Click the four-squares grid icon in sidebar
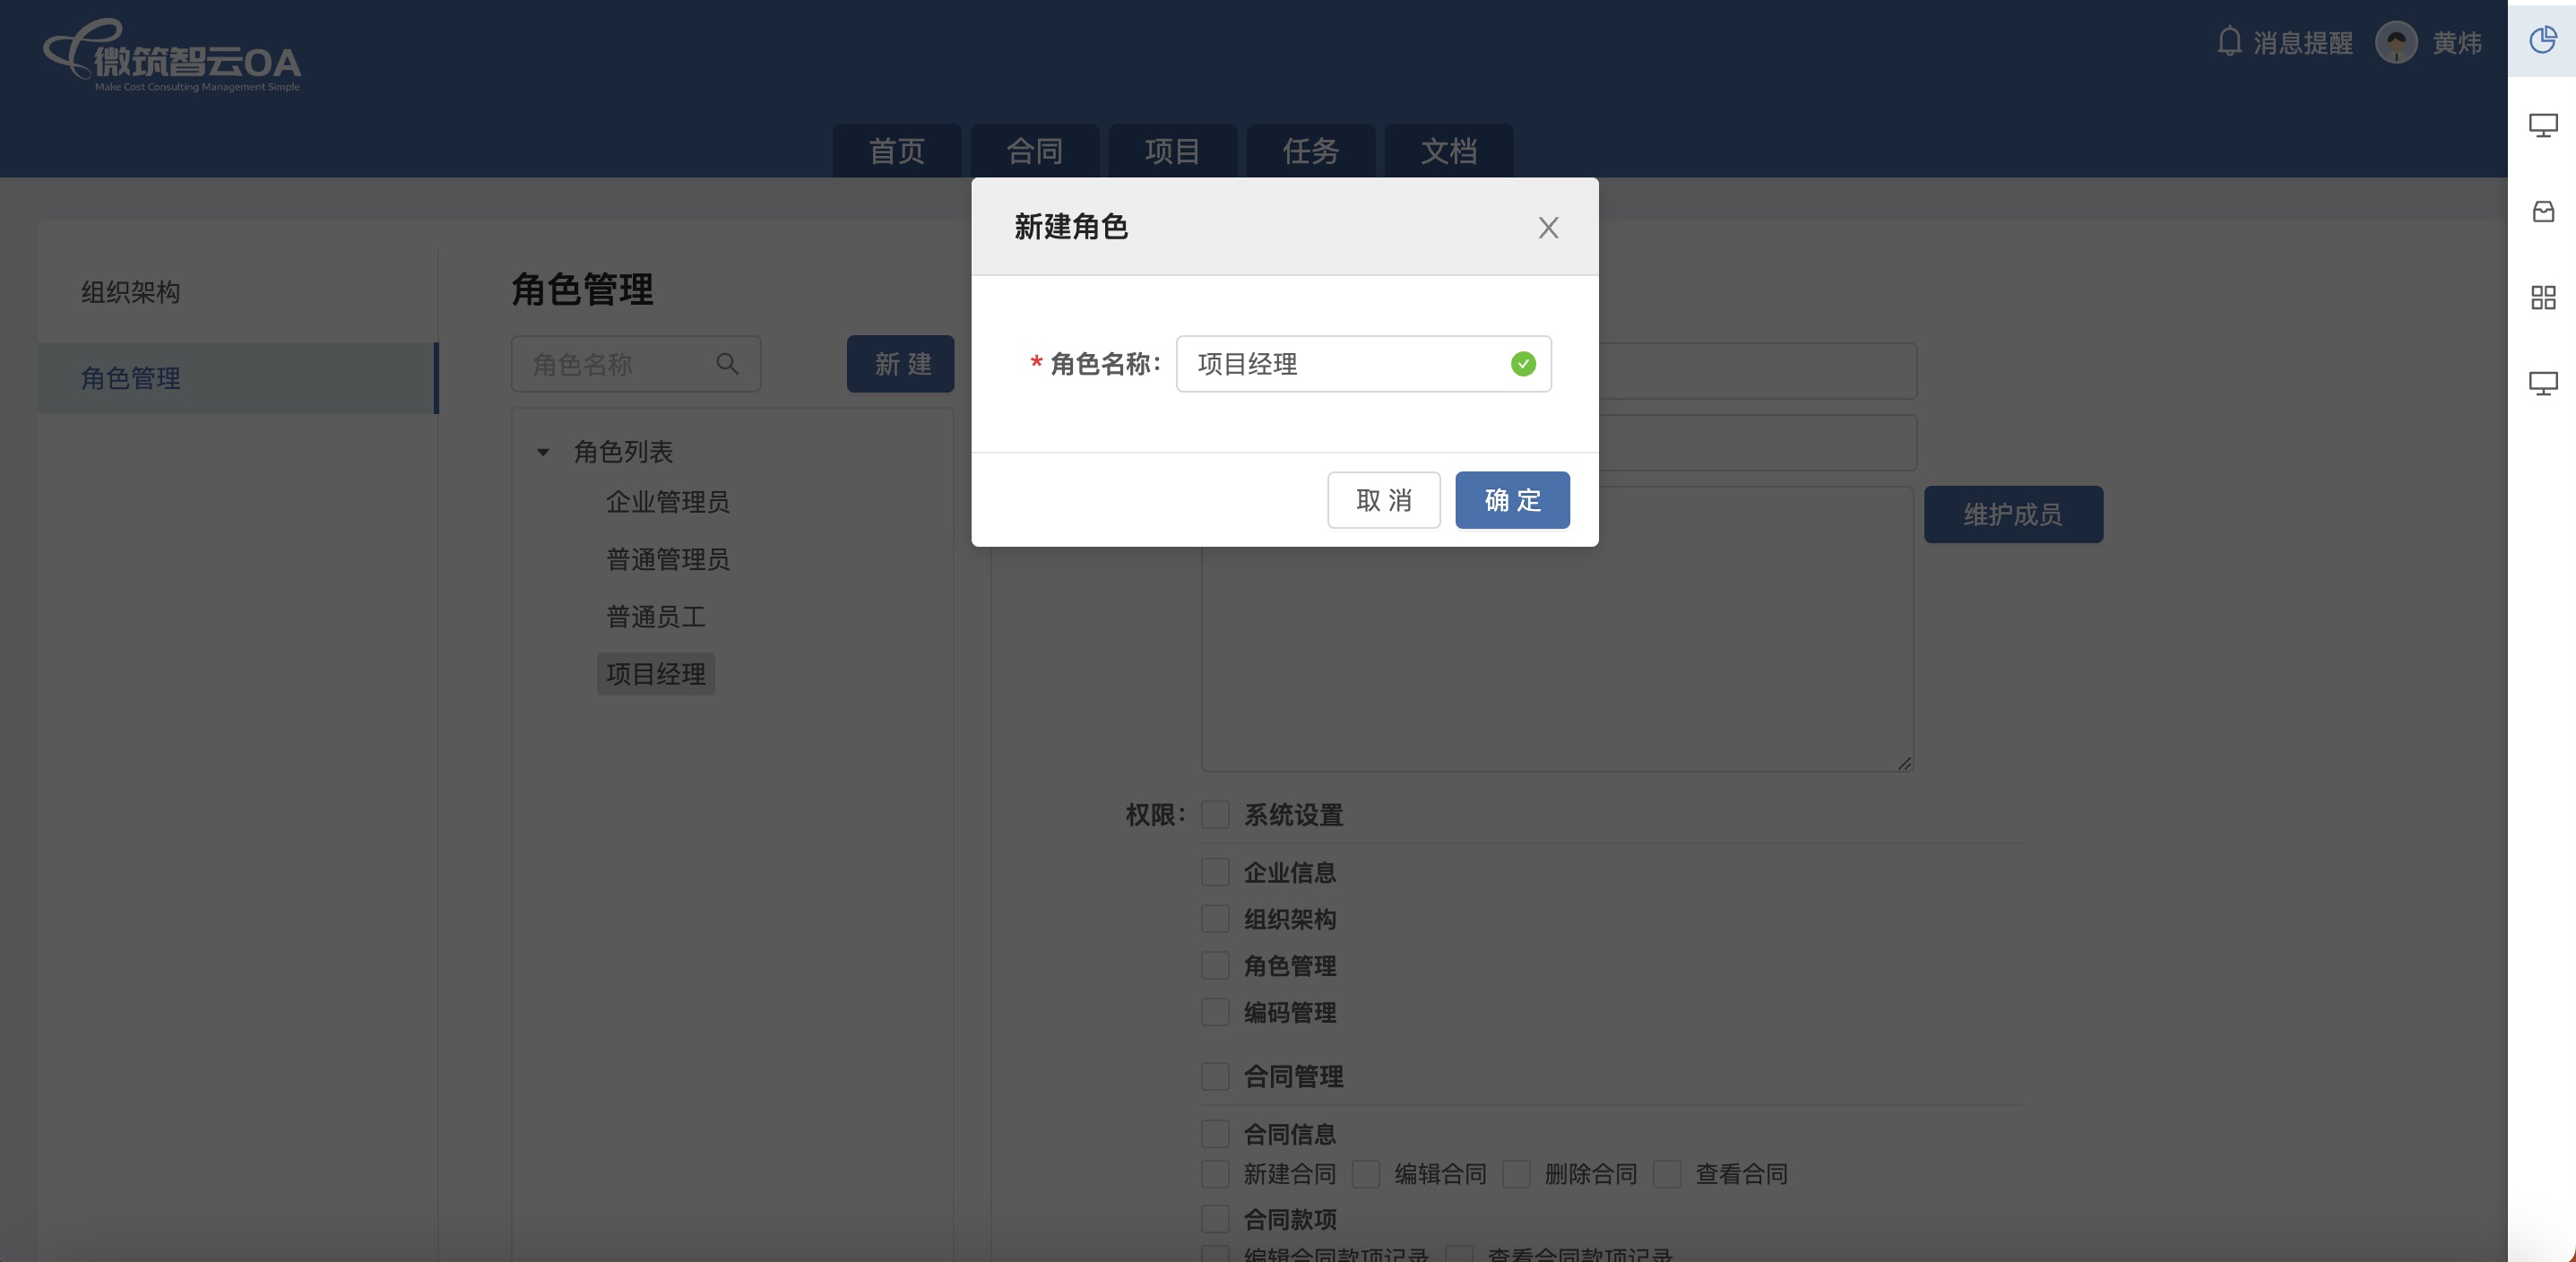 click(x=2542, y=297)
